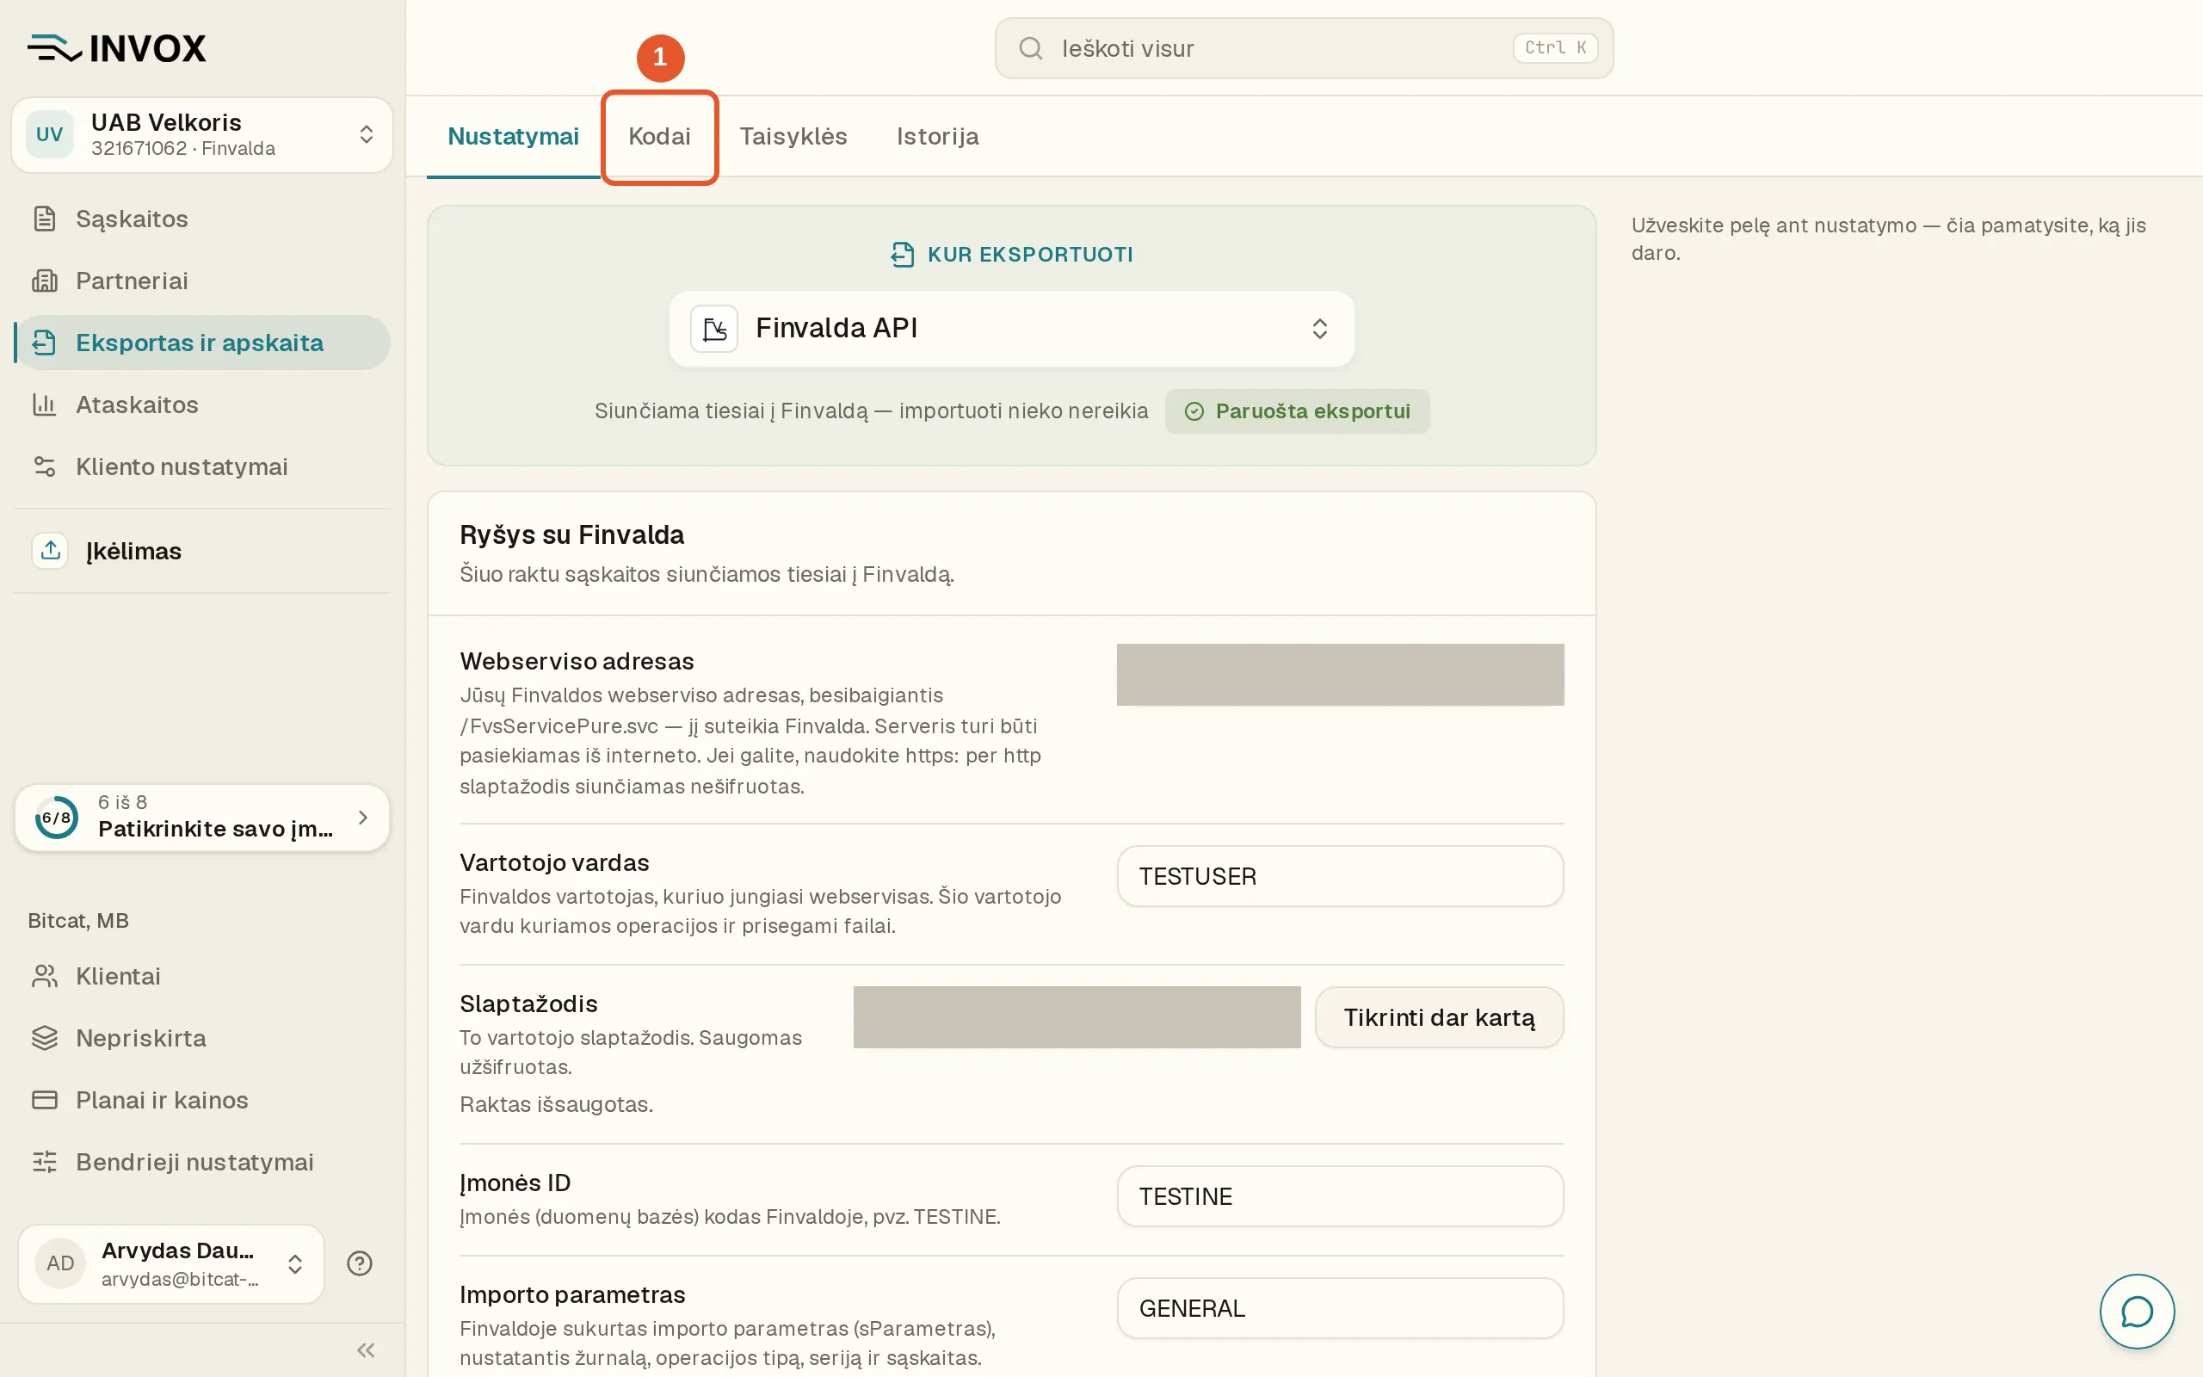Click the Vartotojo vardas TESTUSER field

1340,876
